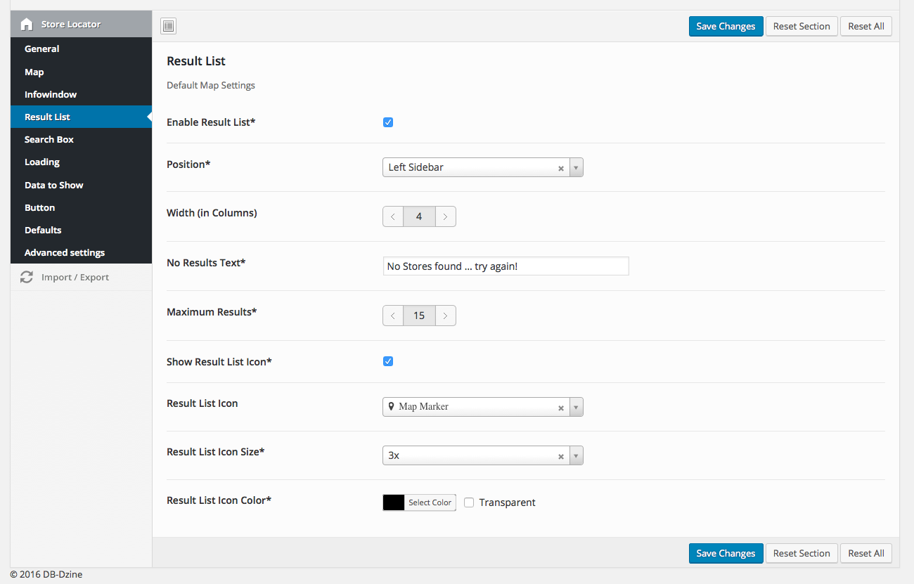Screen dimensions: 914x584
Task: Enable the Transparent color checkbox
Action: tap(469, 502)
